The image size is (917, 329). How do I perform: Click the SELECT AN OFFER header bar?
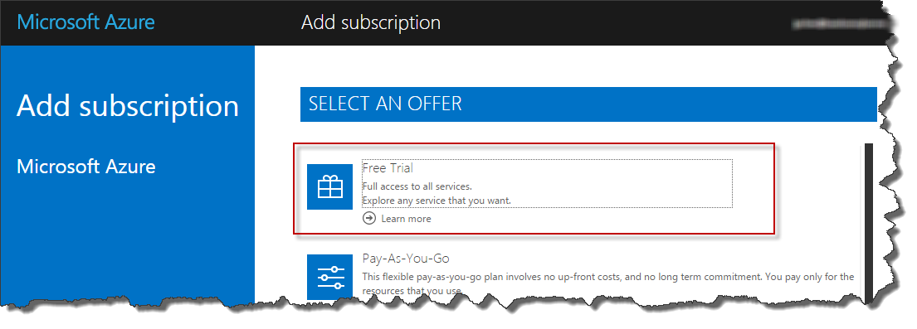tap(588, 104)
